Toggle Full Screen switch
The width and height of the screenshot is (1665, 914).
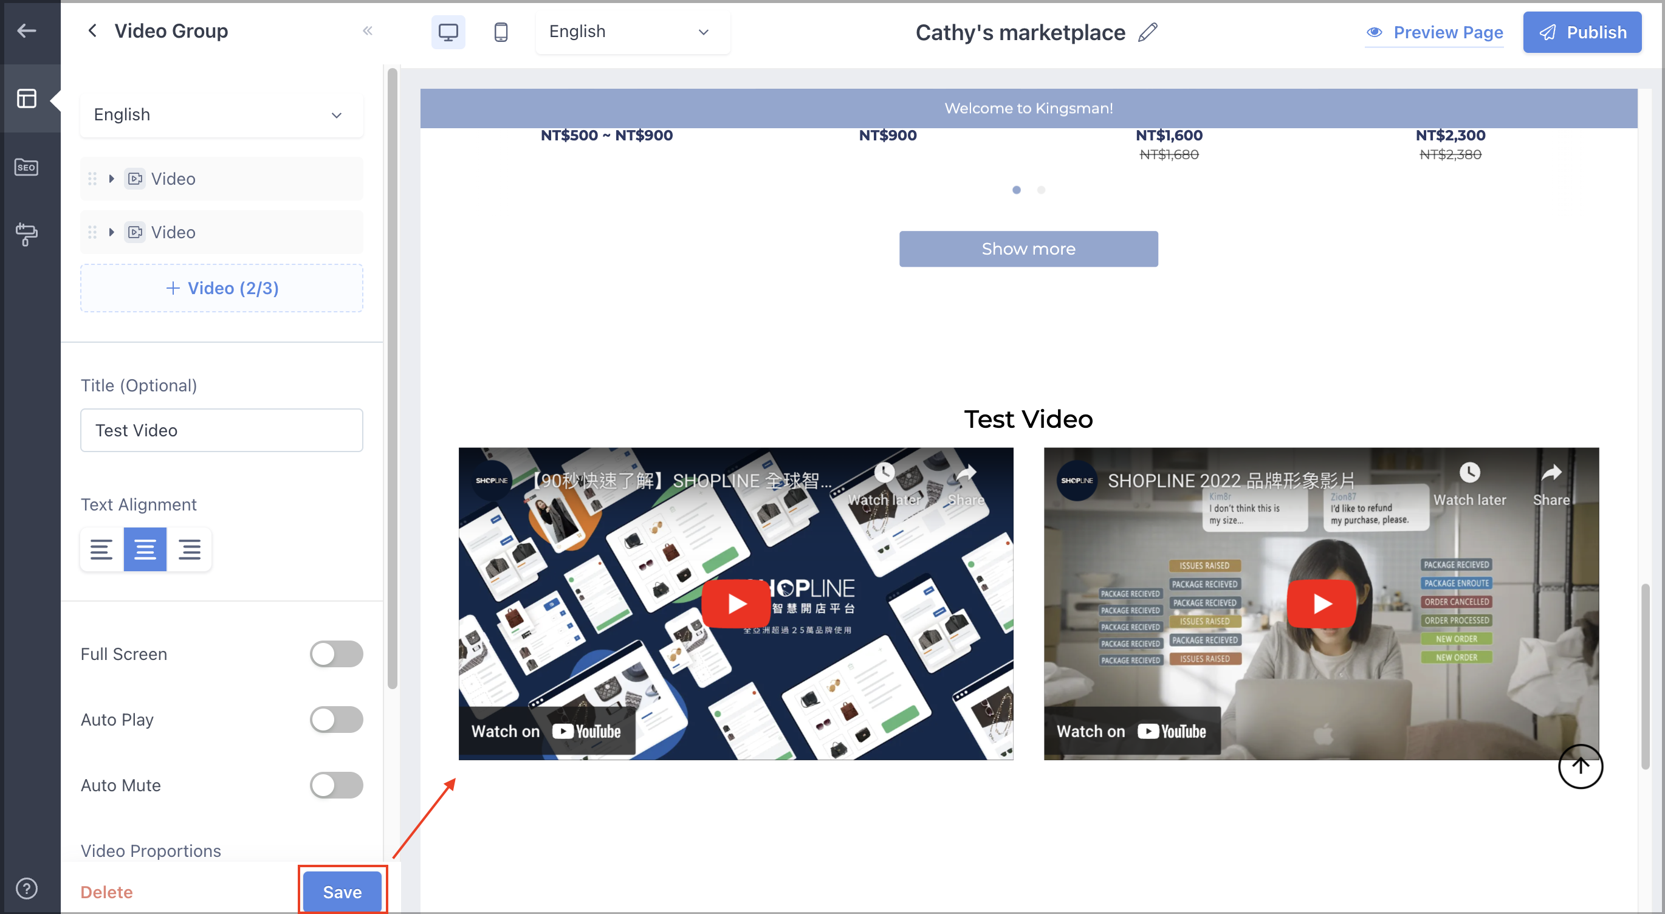[x=336, y=653]
